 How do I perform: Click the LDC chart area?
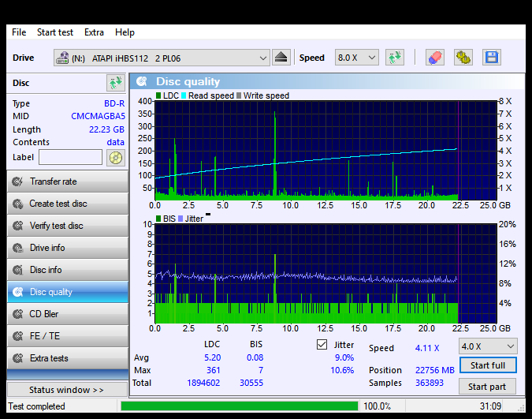click(326, 150)
